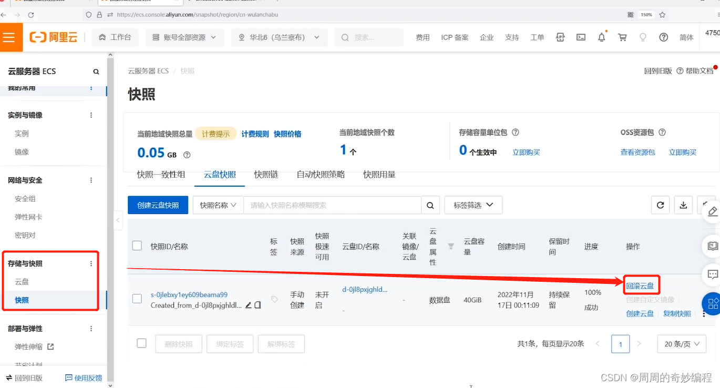Viewport: 720px width, 388px height.
Task: Click 计费提示 badge
Action: 216,134
